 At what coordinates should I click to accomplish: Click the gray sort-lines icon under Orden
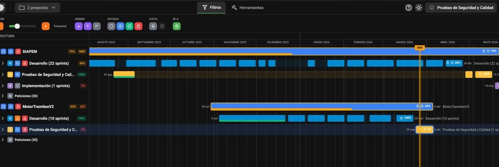coord(97,26)
